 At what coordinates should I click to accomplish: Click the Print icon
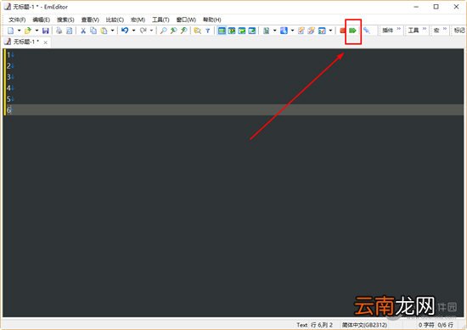(59, 31)
